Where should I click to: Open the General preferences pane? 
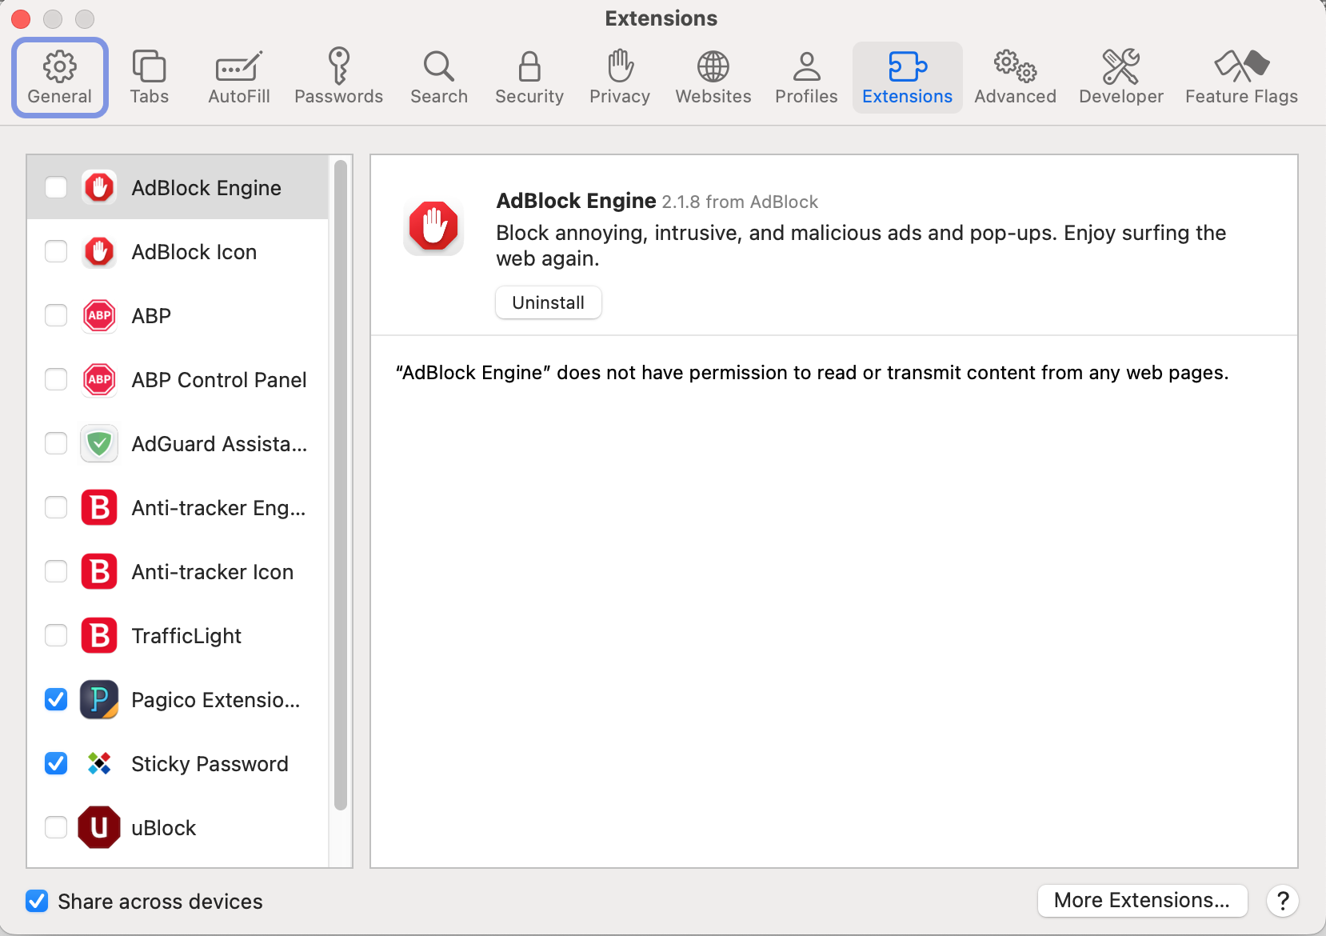[x=60, y=78]
